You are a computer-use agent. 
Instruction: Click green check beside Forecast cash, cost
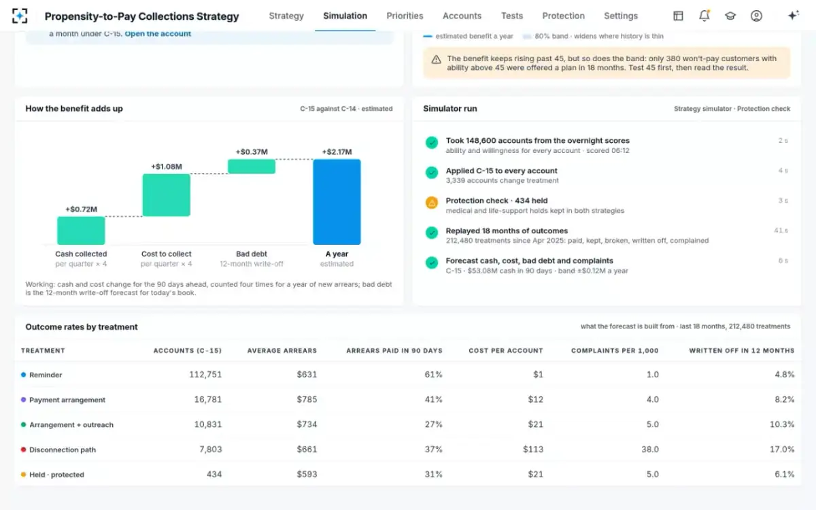(x=431, y=262)
